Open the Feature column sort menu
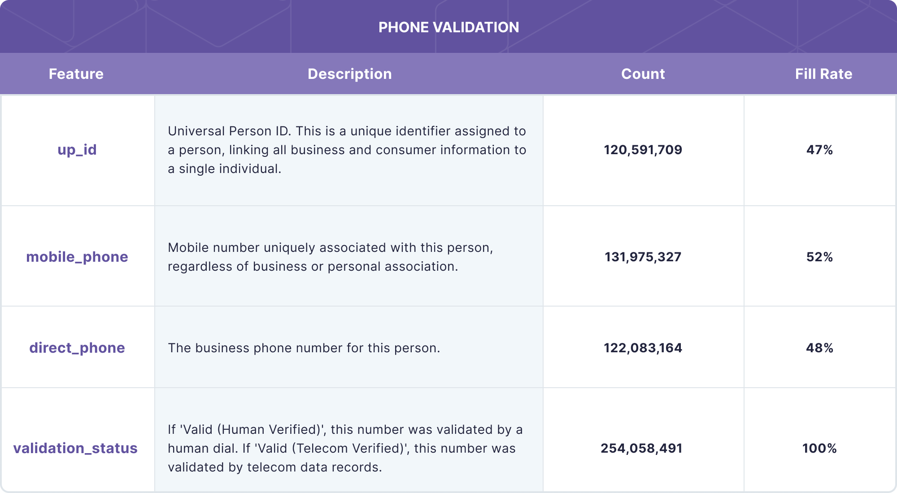The image size is (897, 493). click(77, 74)
